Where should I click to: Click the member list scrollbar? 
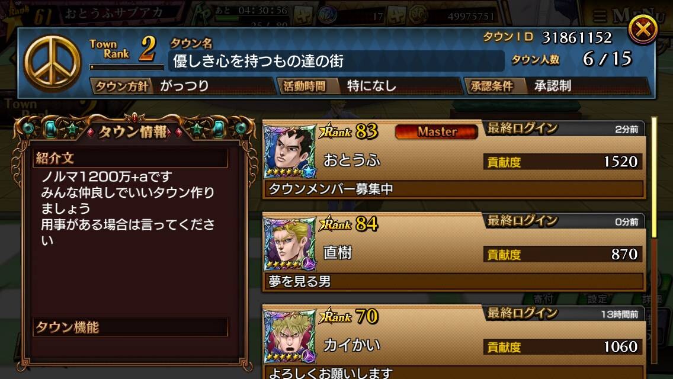pos(654,240)
